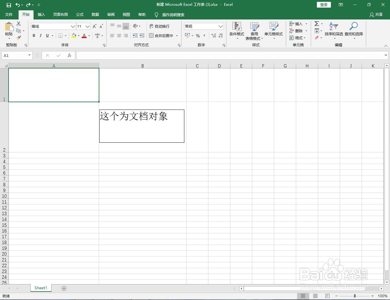Open 条件格式 conditional formatting
390x300 pixels.
pos(237,31)
